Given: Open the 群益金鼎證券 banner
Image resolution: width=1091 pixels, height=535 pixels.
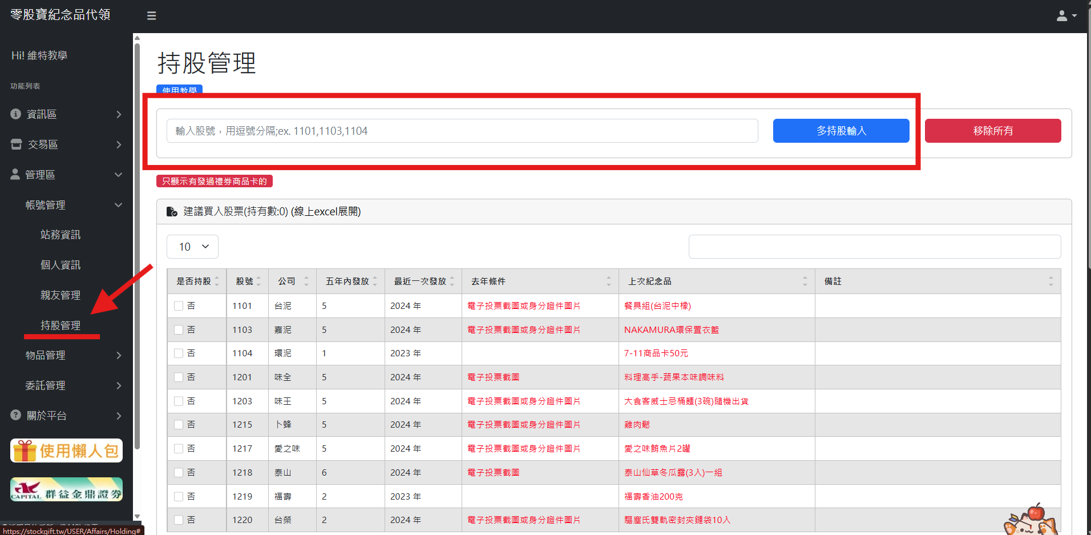Looking at the screenshot, I should [66, 489].
